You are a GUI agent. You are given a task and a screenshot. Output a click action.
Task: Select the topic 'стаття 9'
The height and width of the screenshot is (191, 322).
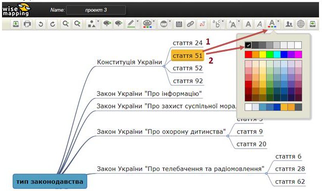249,131
